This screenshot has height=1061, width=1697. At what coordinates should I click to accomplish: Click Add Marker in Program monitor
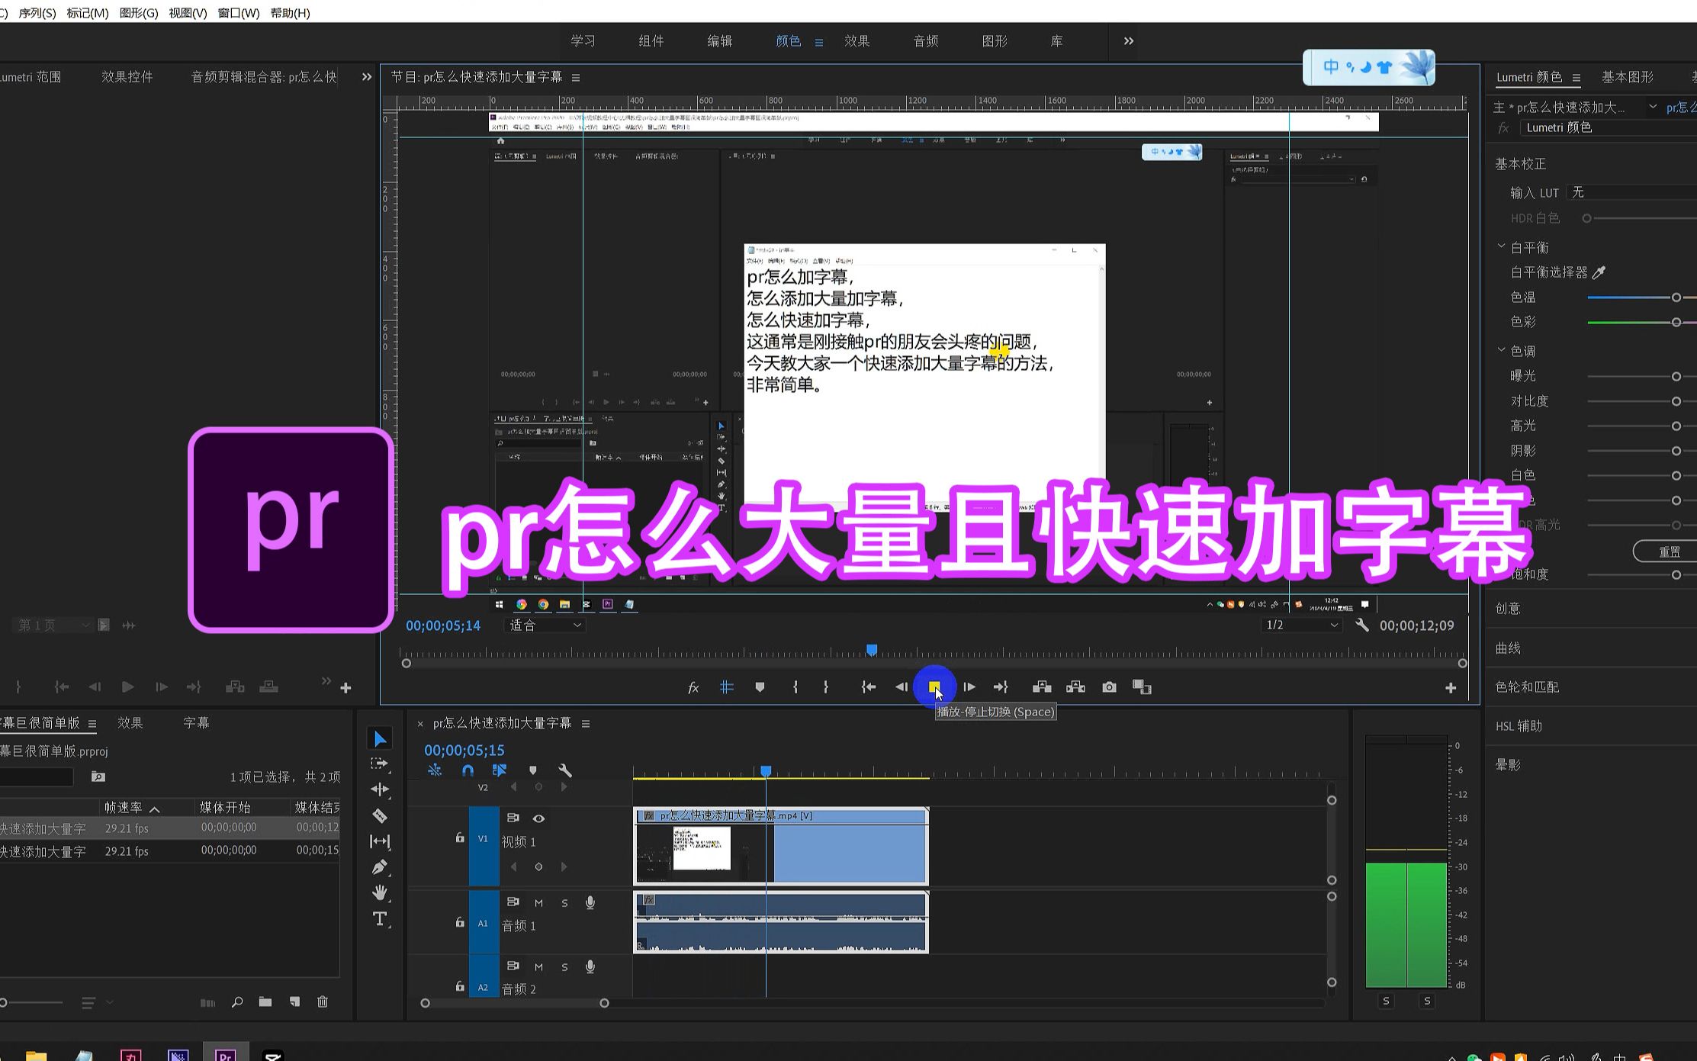[x=760, y=687]
